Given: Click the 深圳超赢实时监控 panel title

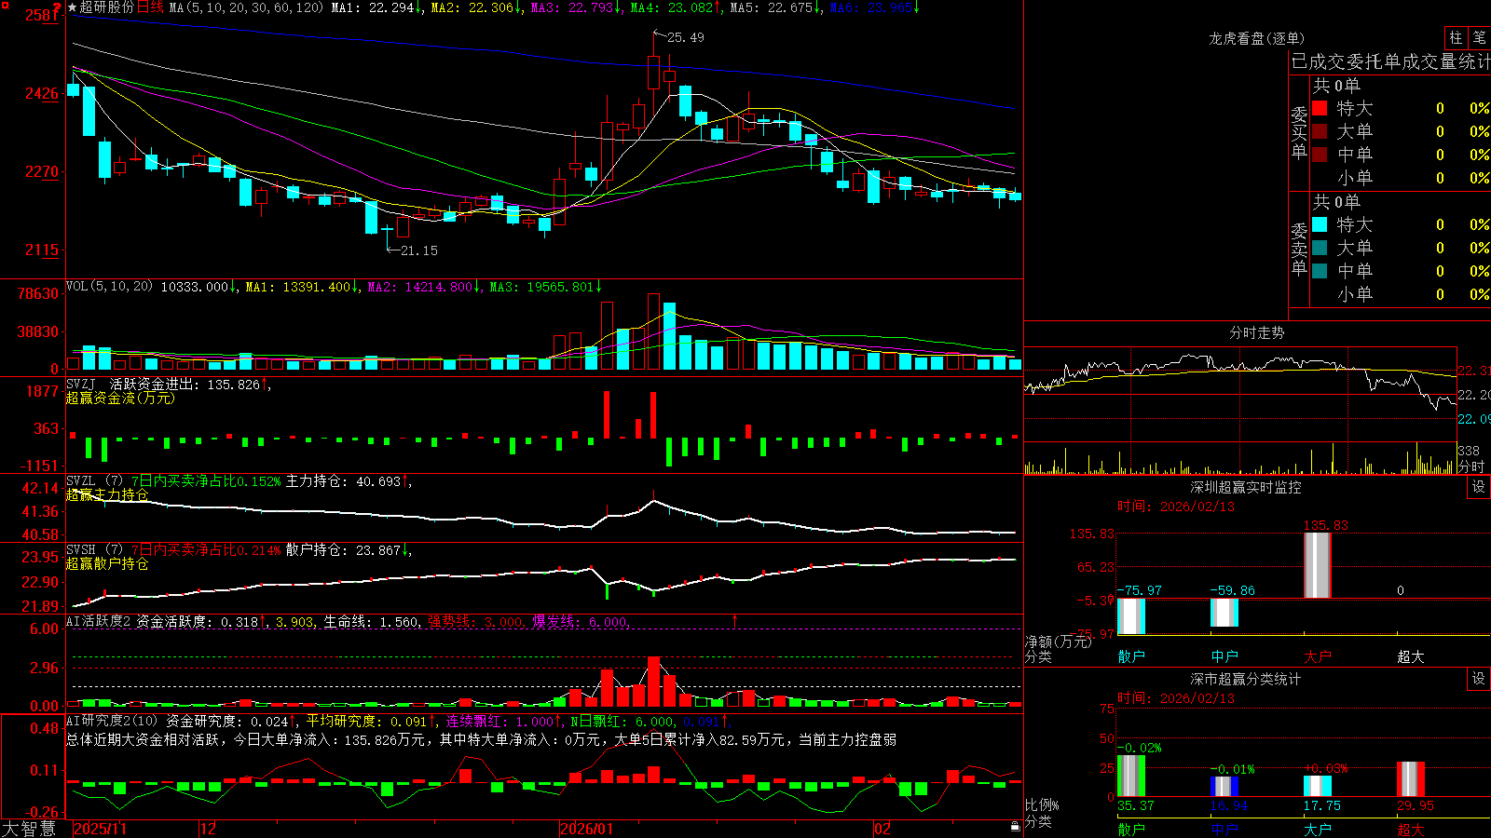Looking at the screenshot, I should [x=1246, y=487].
